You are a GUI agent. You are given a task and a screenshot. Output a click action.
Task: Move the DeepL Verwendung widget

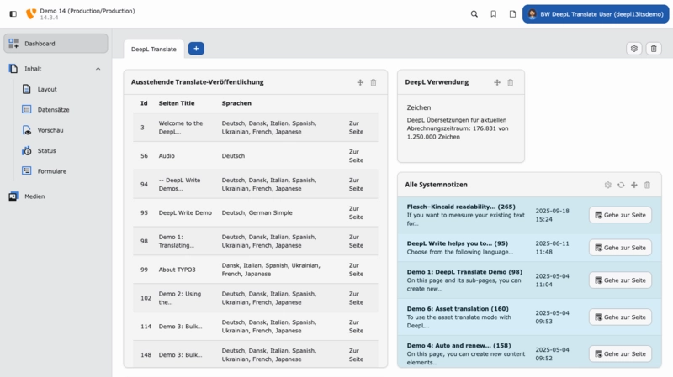point(497,82)
